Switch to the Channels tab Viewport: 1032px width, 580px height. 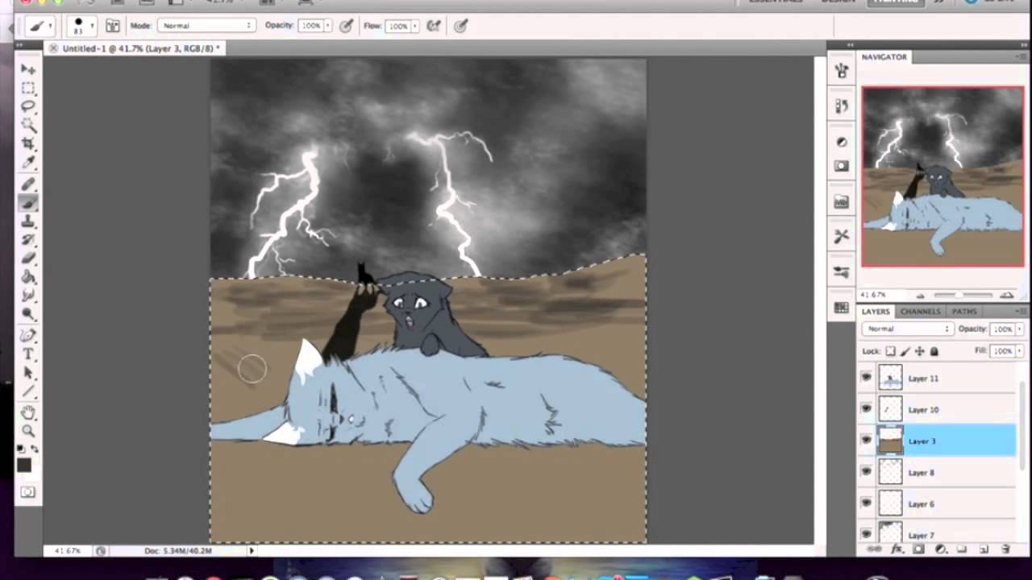920,311
